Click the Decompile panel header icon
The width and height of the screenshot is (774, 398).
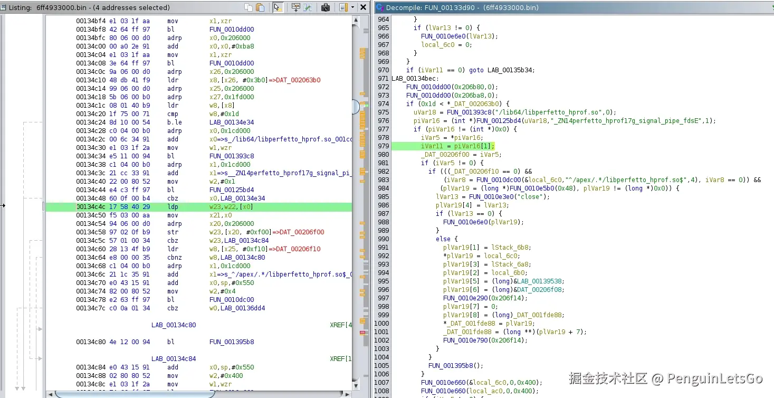pyautogui.click(x=379, y=8)
